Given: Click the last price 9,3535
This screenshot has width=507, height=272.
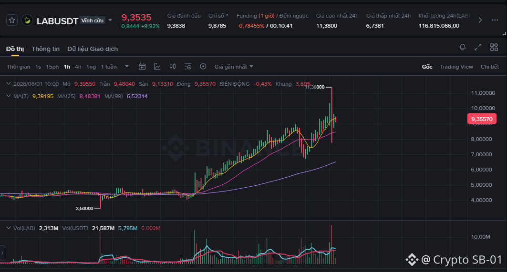Looking at the screenshot, I should pos(136,18).
